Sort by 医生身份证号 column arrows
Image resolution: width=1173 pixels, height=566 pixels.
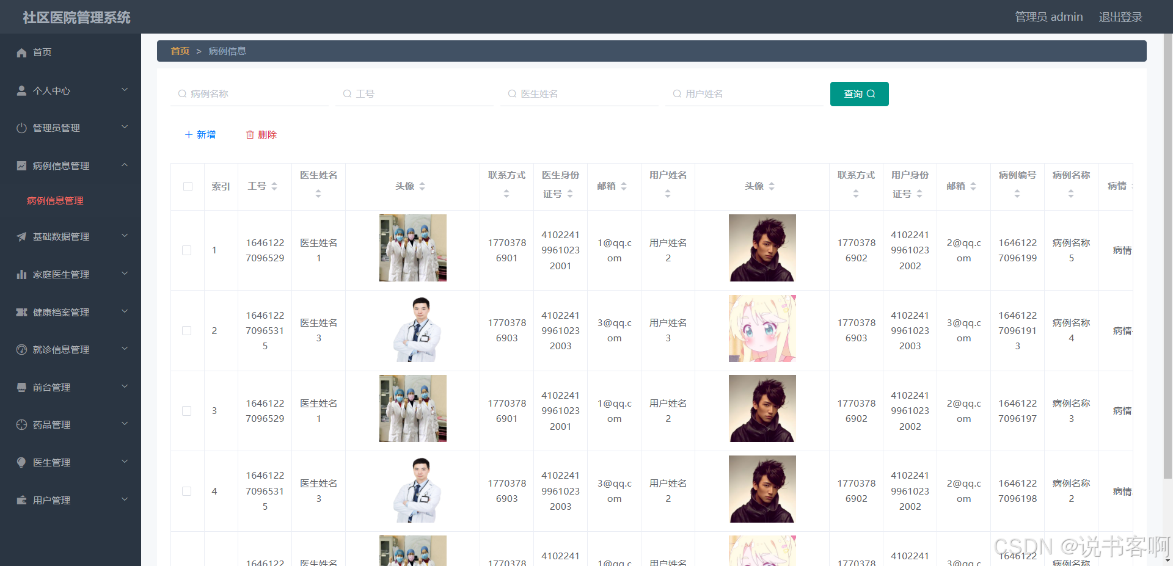coord(570,194)
